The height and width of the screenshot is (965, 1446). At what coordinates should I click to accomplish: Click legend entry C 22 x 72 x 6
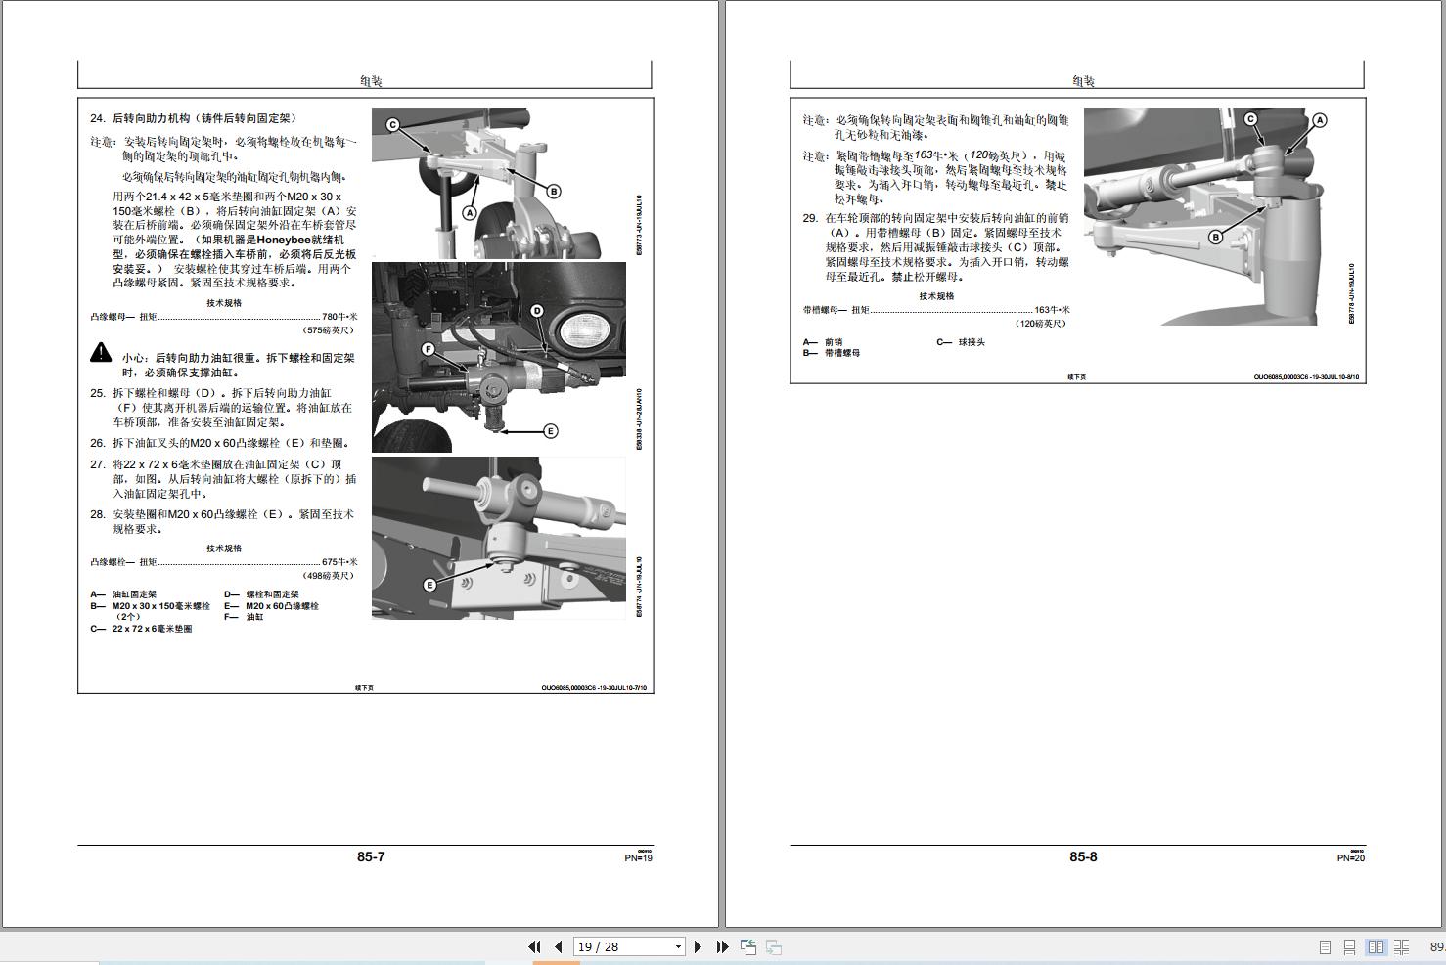click(141, 629)
